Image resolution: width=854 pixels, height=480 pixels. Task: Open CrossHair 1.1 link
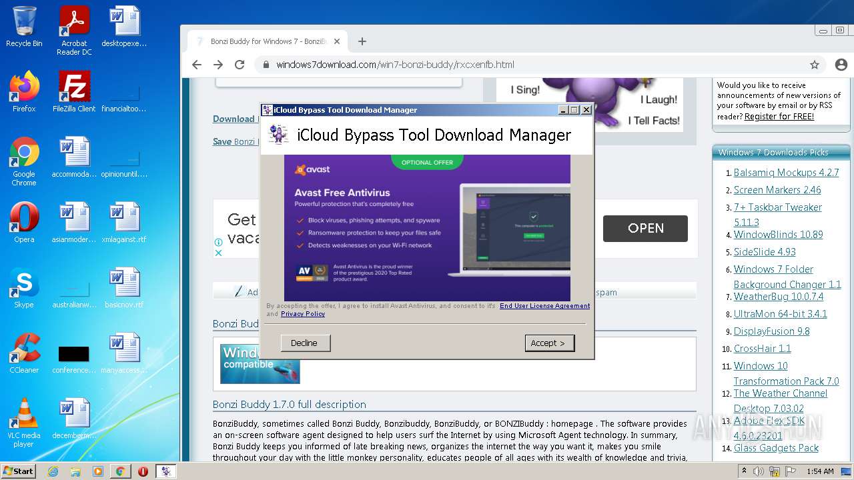pyautogui.click(x=763, y=349)
